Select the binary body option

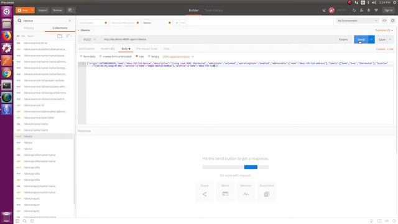[154, 57]
